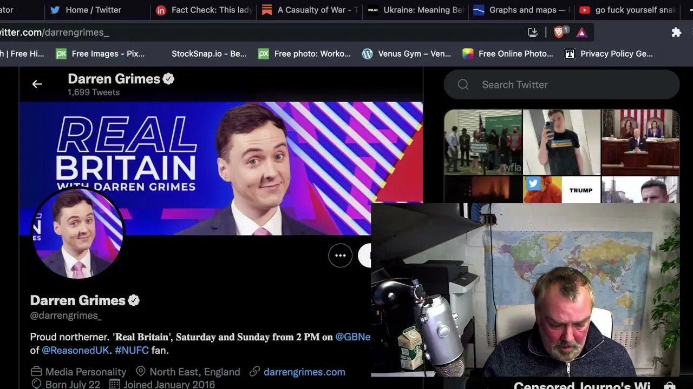This screenshot has width=693, height=389.
Task: Open the Ukraine: Meaning tab
Action: click(x=415, y=10)
